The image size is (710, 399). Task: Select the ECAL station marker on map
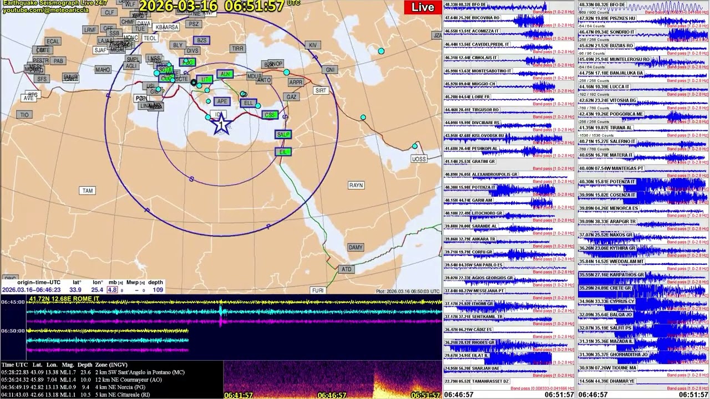(x=53, y=42)
